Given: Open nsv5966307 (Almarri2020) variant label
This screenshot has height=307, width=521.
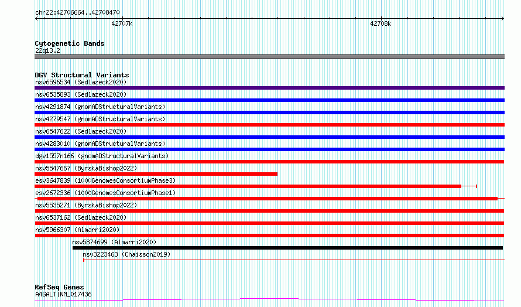Looking at the screenshot, I should (77, 230).
